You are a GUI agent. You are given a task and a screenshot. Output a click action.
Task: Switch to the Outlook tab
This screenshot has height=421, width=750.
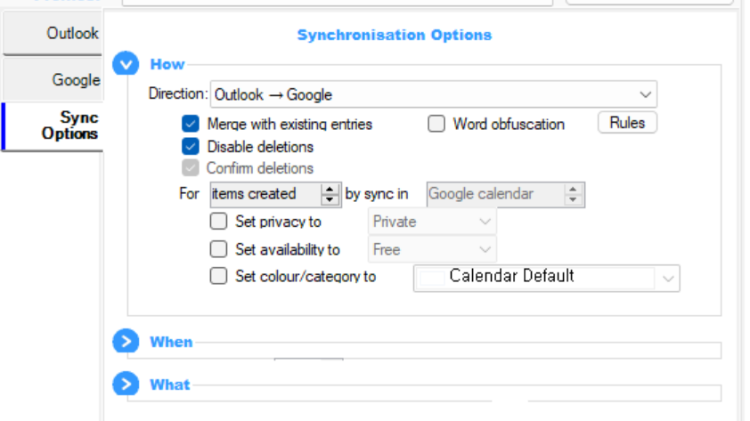point(53,33)
